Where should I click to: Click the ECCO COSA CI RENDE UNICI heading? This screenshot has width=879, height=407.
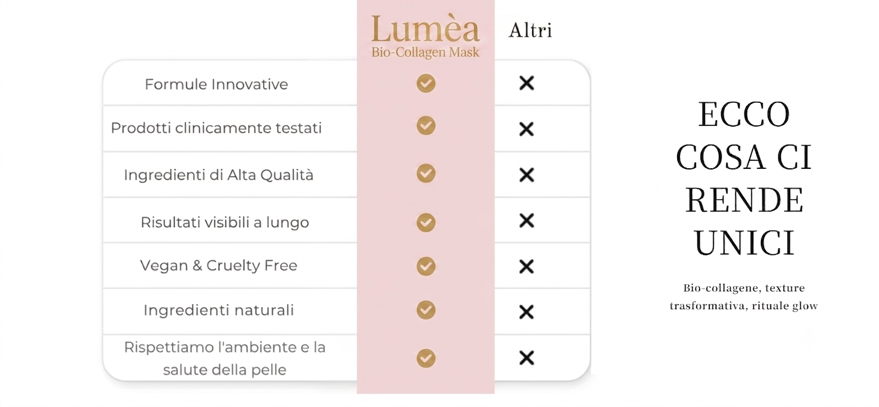[744, 179]
